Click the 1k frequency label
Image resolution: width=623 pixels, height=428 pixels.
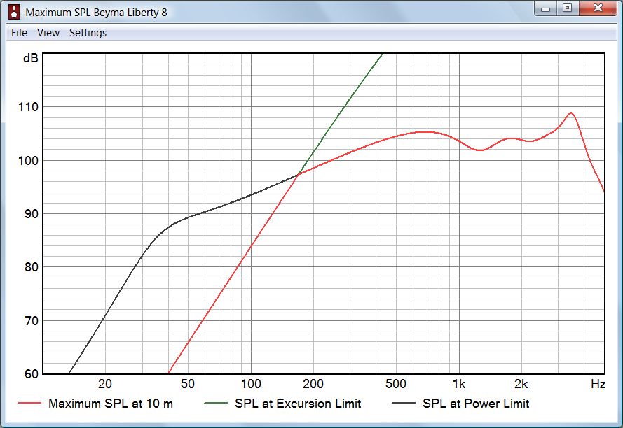click(x=459, y=384)
